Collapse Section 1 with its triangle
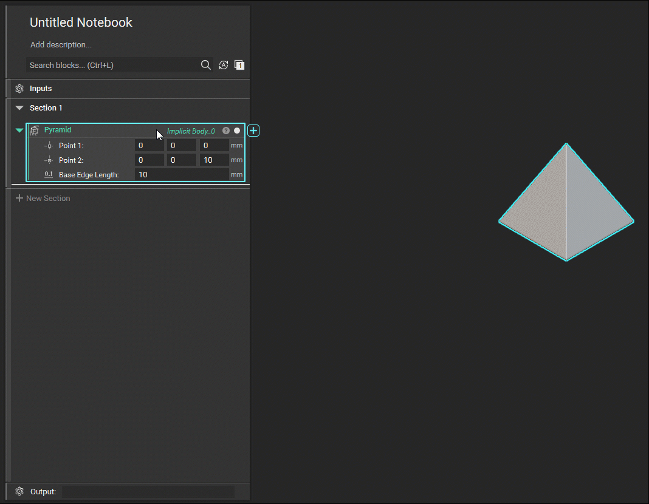This screenshot has width=649, height=504. [x=19, y=108]
